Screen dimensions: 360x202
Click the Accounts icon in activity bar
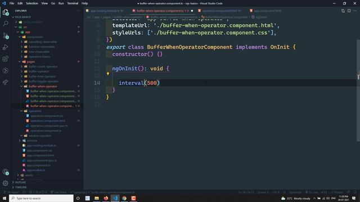coord(6,172)
